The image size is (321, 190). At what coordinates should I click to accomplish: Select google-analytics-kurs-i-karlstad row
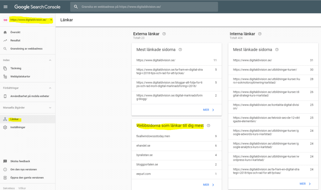coord(273,145)
